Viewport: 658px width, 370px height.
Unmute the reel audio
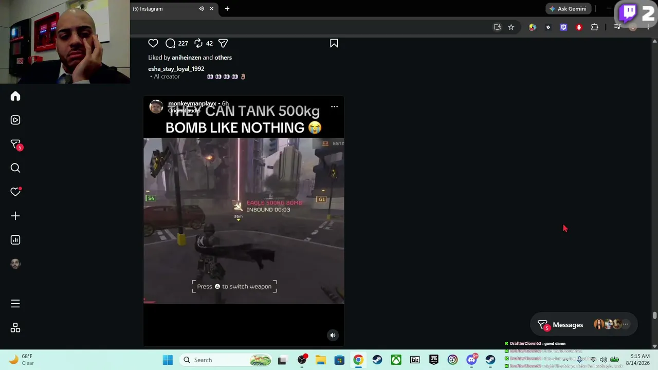333,335
